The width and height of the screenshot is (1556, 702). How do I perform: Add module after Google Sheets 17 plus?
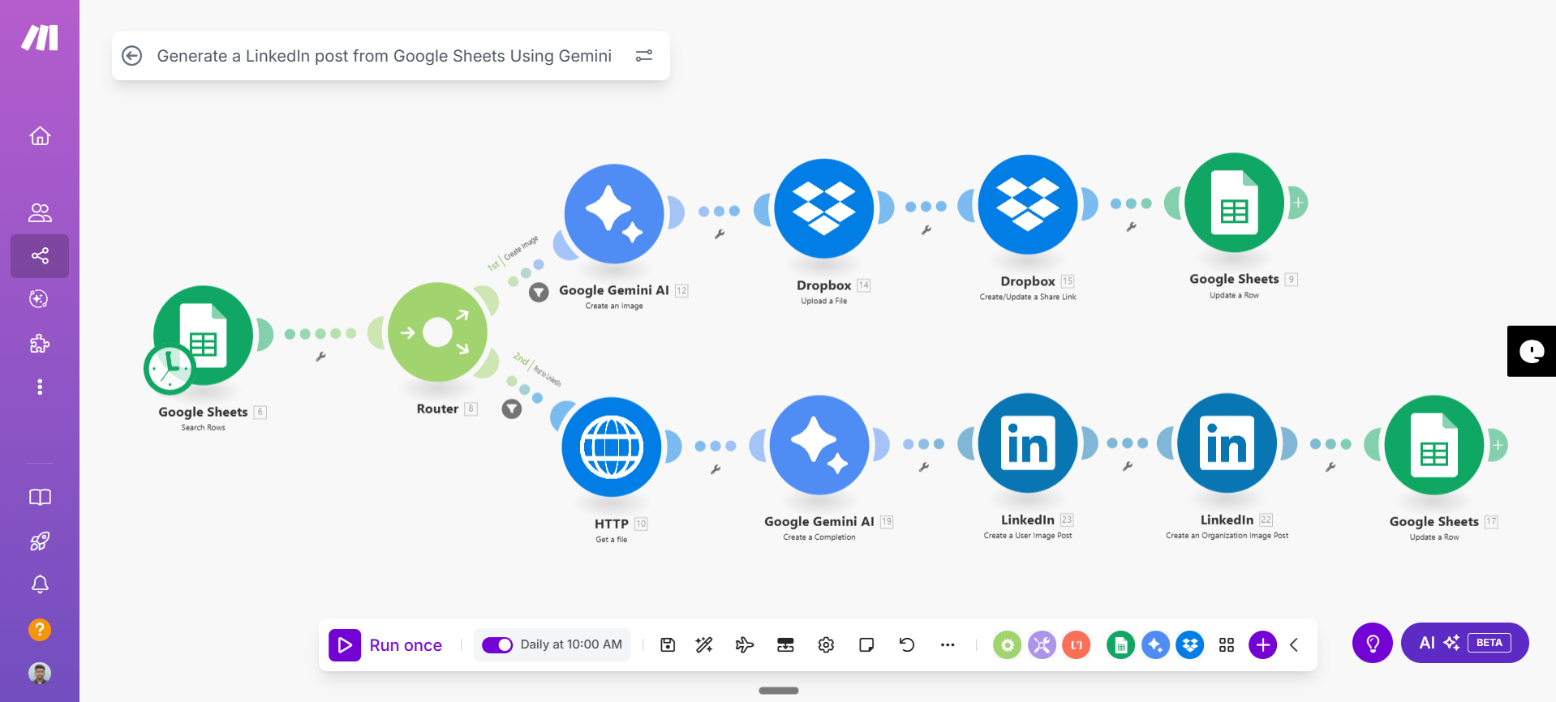point(1498,445)
